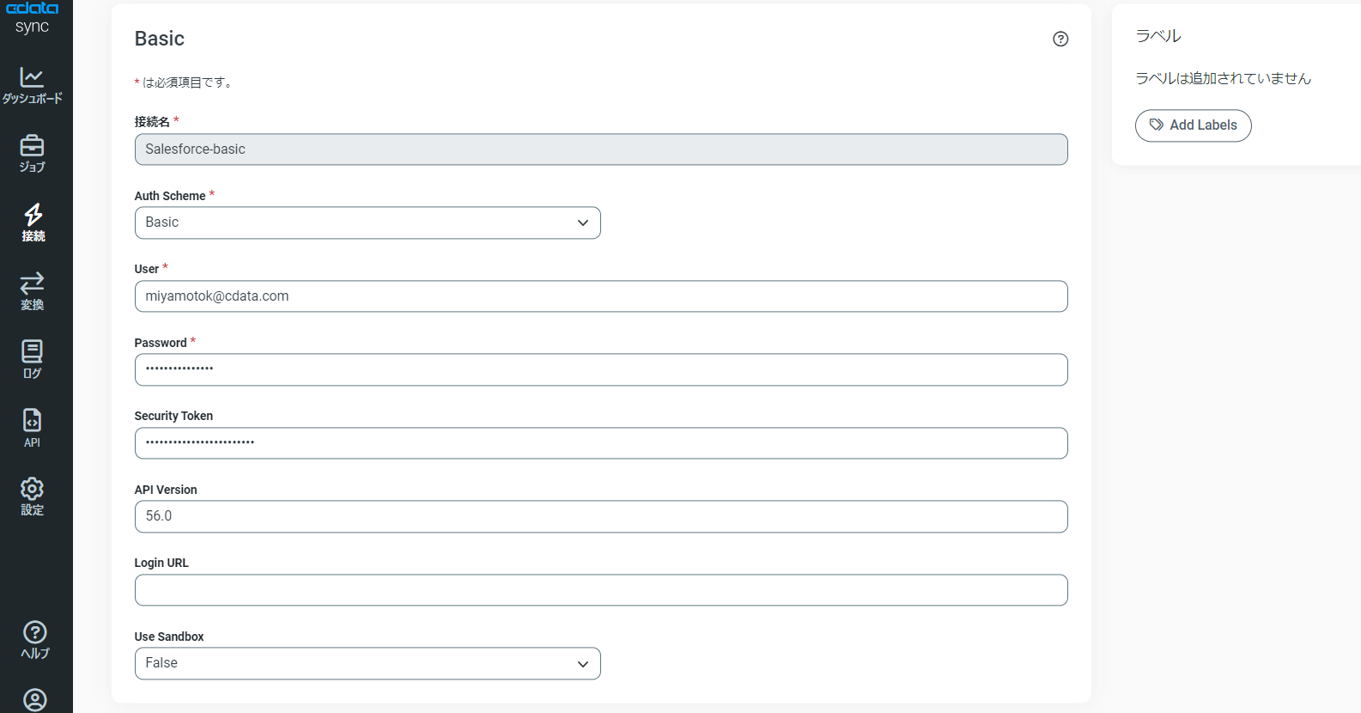Click the help icon beside the Basic heading
Image resolution: width=1361 pixels, height=713 pixels.
(1060, 39)
